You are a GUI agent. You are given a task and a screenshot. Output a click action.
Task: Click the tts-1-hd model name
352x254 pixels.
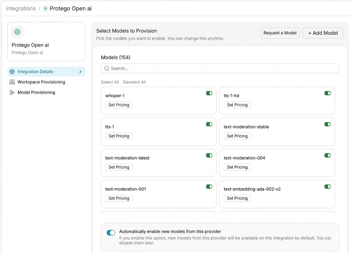[x=231, y=96]
